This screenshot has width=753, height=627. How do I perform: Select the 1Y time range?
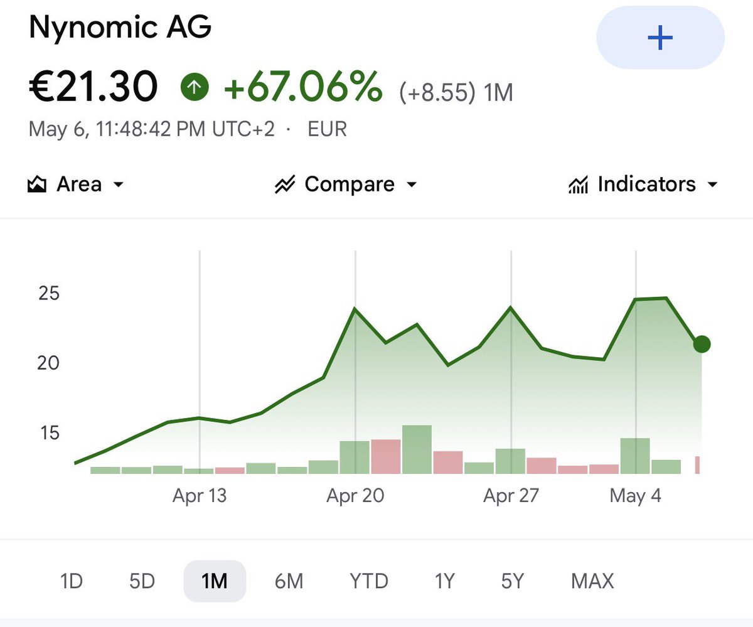(444, 581)
